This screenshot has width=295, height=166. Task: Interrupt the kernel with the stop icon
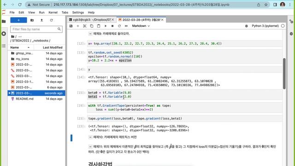coord(112,26)
